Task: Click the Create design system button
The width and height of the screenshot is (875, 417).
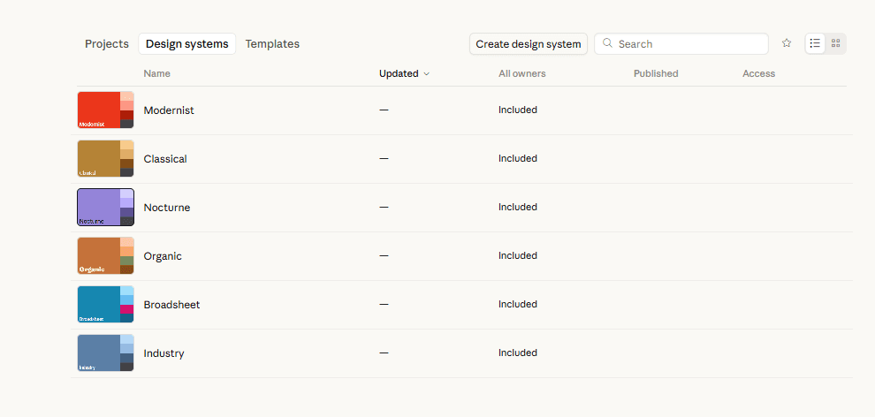Action: (528, 44)
